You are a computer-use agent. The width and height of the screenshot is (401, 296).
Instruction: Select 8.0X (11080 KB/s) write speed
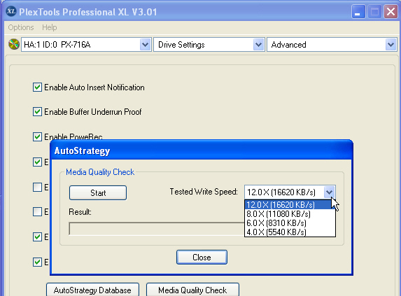point(290,214)
